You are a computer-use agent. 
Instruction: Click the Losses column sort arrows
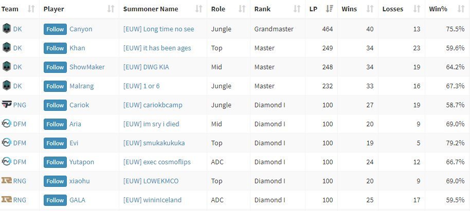coord(417,9)
